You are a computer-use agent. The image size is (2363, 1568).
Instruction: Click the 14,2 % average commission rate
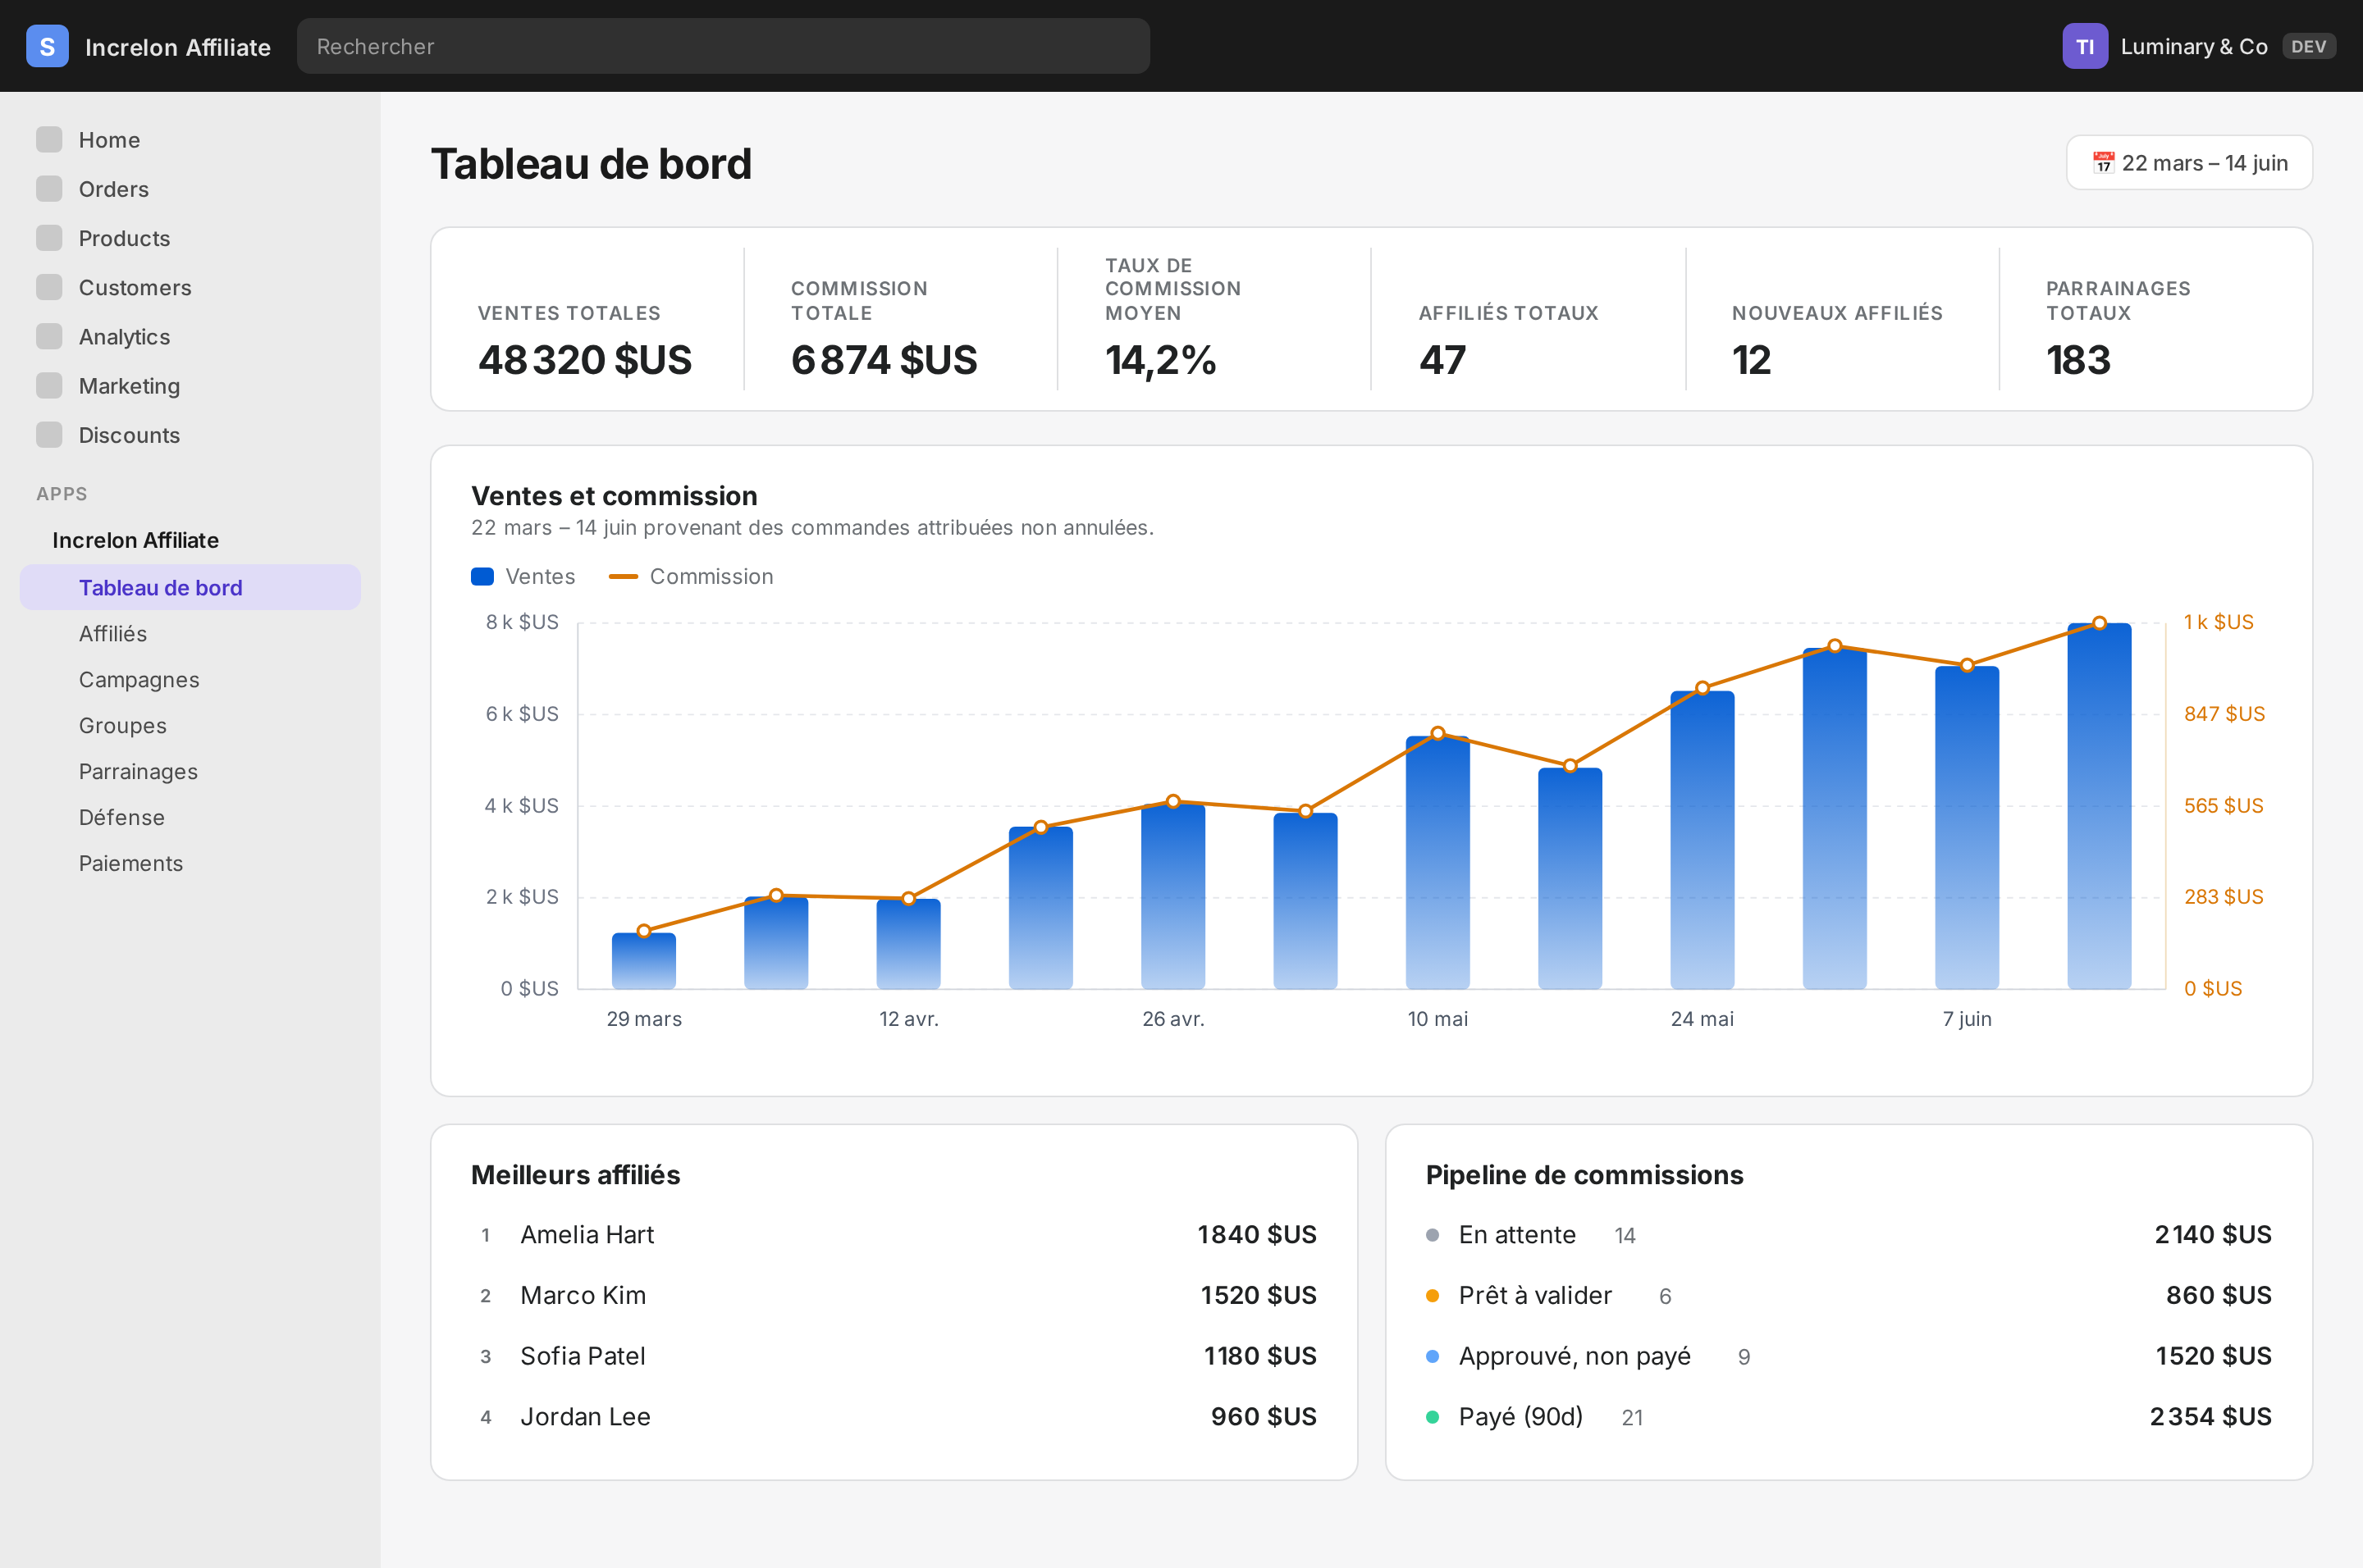coord(1160,360)
